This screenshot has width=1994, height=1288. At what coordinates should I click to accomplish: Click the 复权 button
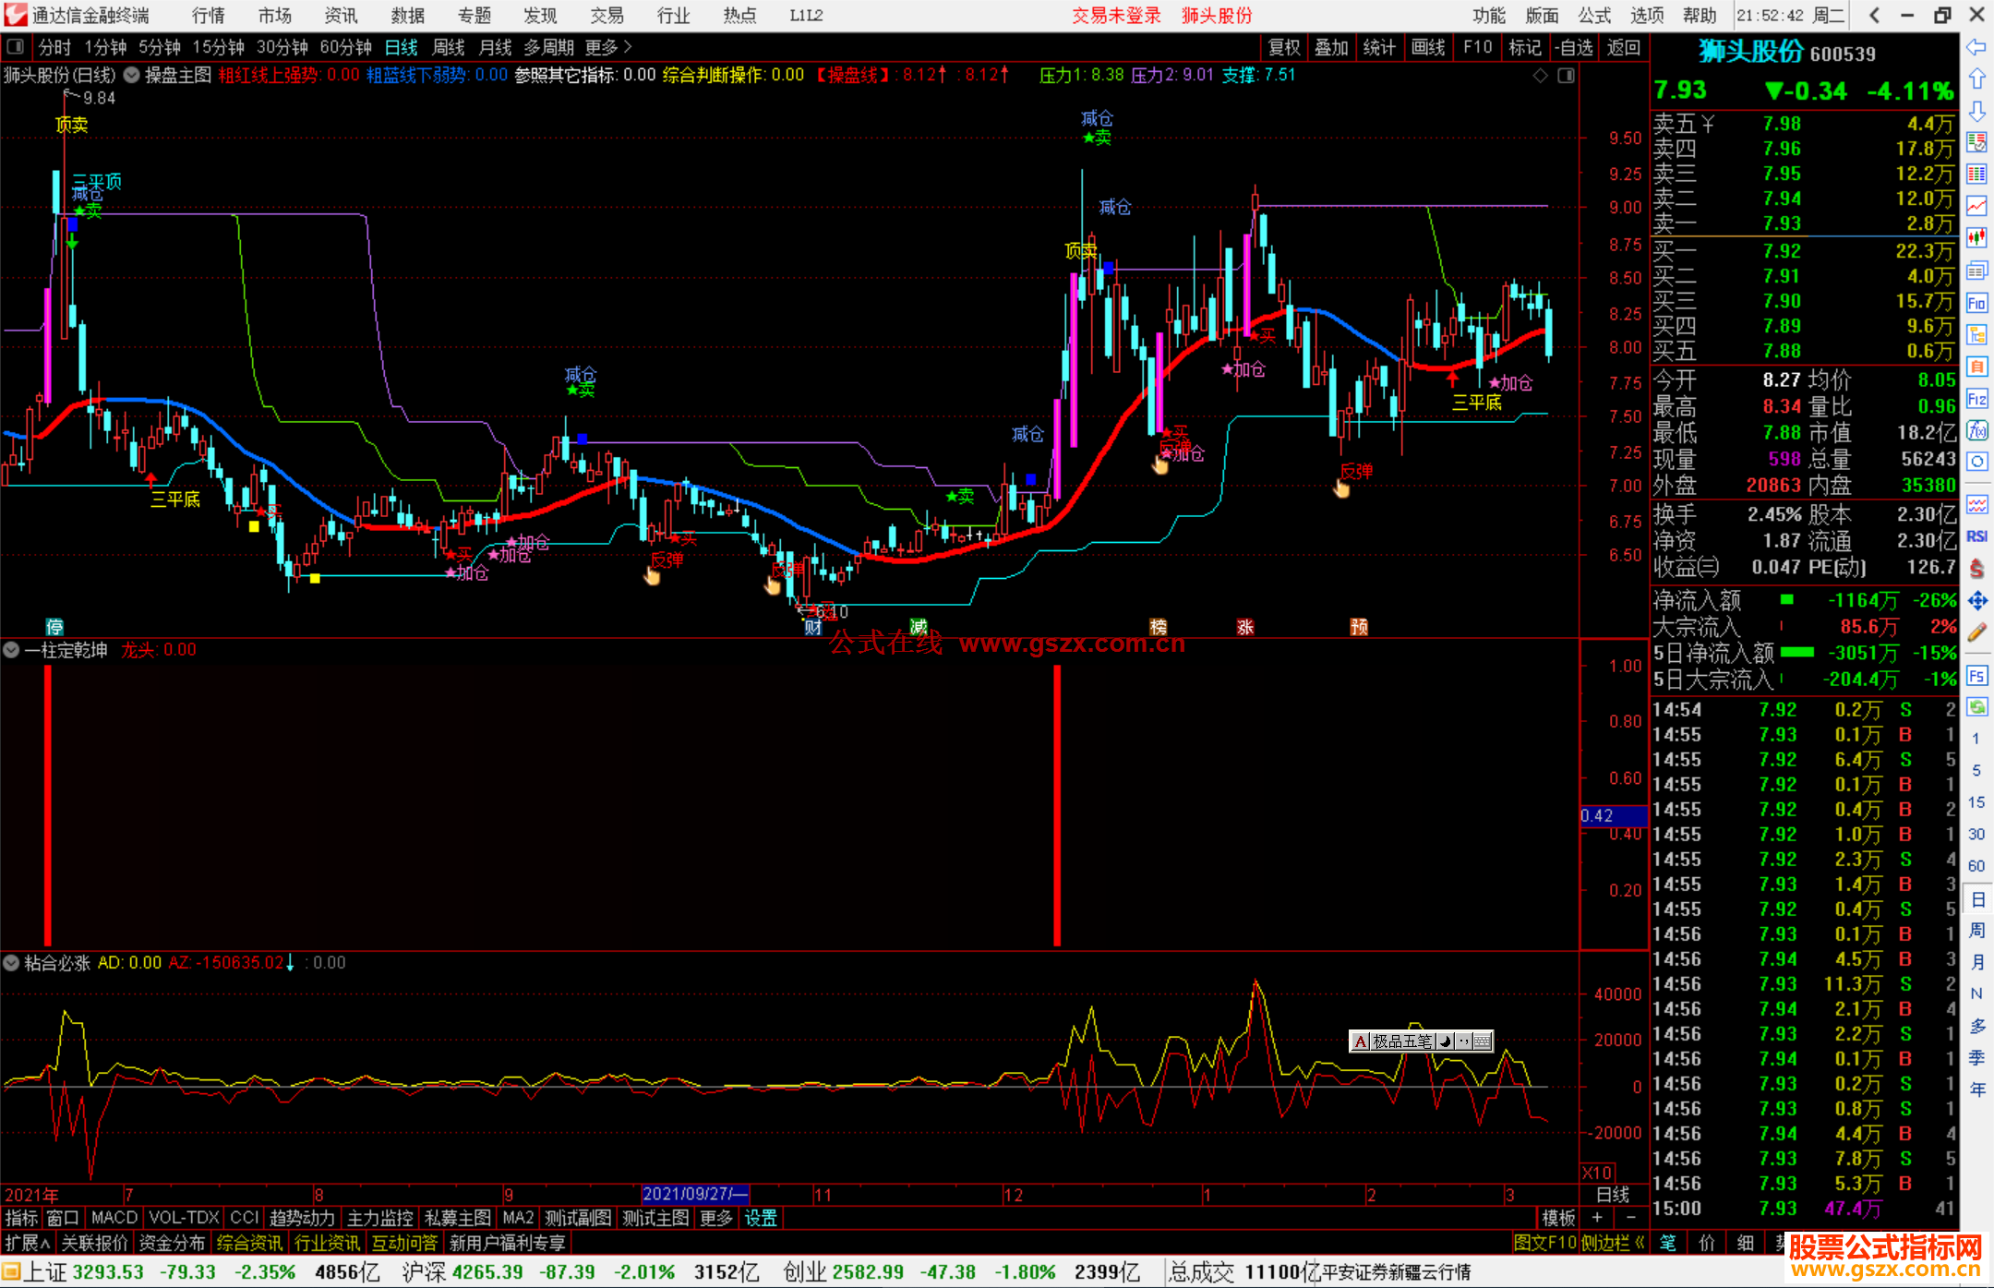[1284, 47]
